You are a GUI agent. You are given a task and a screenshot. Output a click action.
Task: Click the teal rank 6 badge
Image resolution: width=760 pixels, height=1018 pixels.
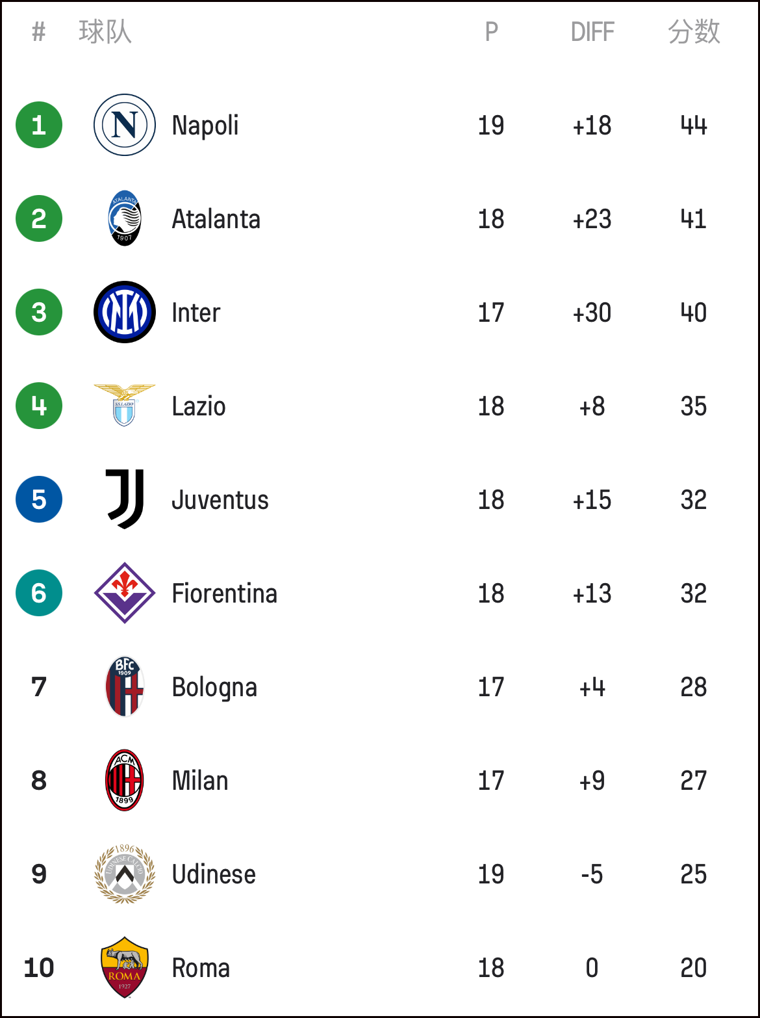click(x=39, y=593)
